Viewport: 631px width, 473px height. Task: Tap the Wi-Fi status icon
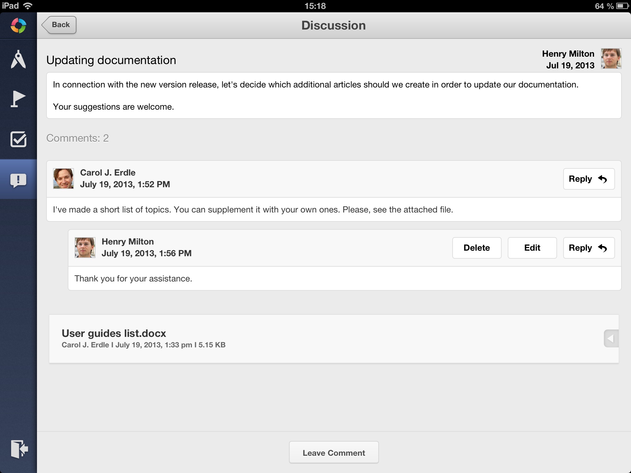tap(28, 6)
